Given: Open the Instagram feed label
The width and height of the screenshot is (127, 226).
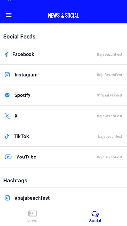Looking at the screenshot, I should click(26, 75).
